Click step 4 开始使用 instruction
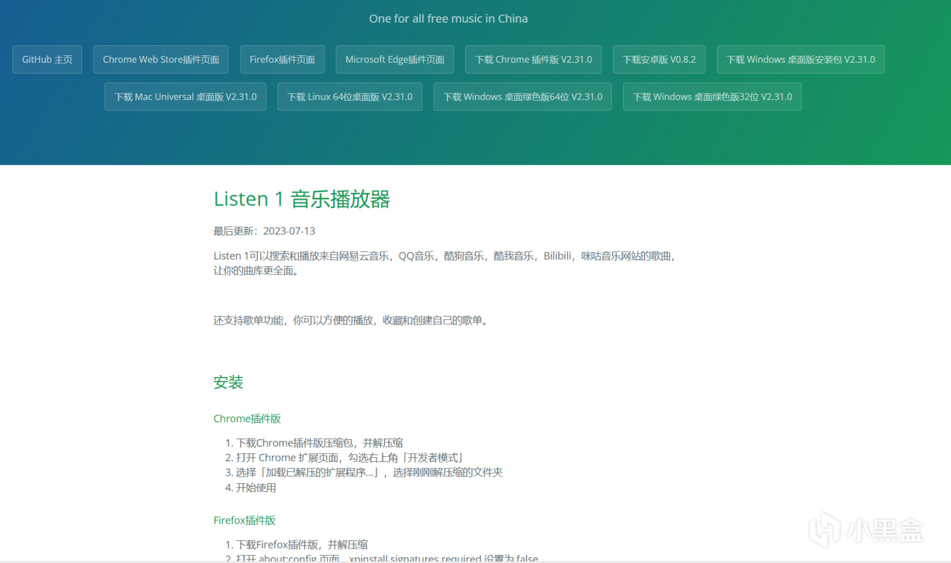This screenshot has width=951, height=563. tap(256, 487)
